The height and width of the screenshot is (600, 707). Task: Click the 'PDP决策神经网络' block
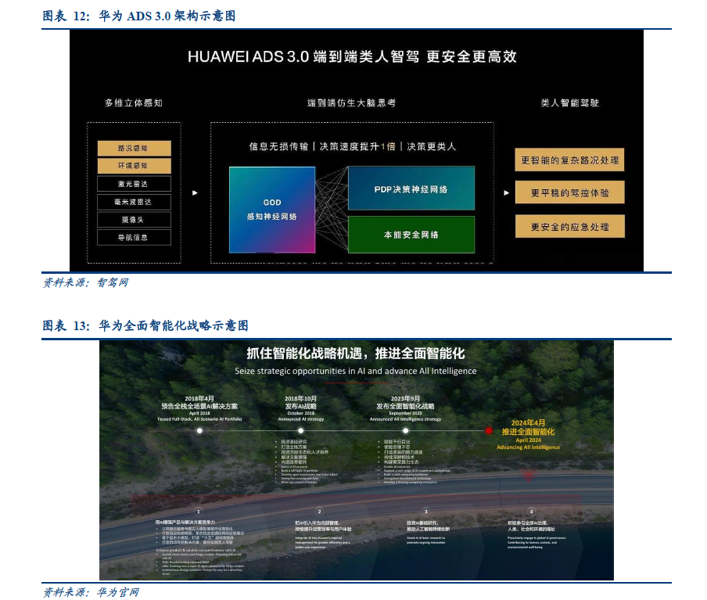tap(411, 189)
